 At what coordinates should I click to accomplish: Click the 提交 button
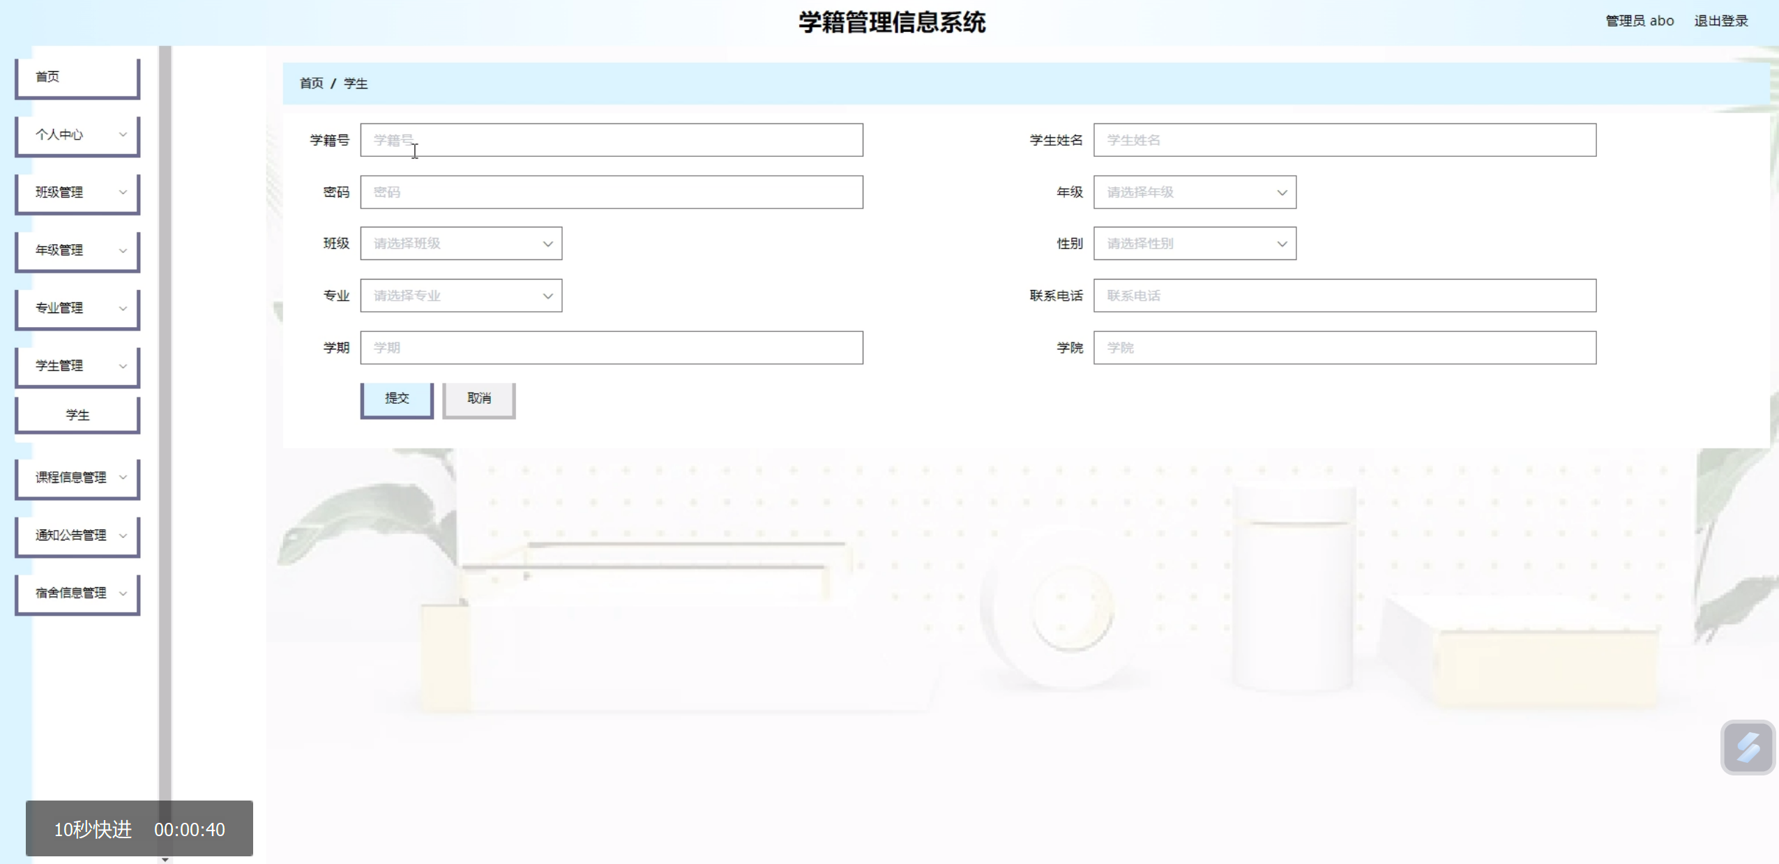tap(397, 399)
